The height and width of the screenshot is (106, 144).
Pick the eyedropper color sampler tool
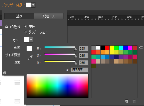31,57
